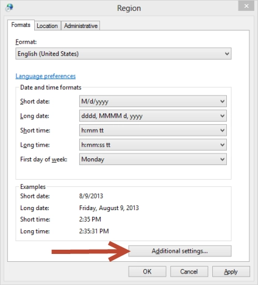Screen dimensions: 258x285
Task: Click the Format label above the dropdown
Action: pyautogui.click(x=26, y=42)
